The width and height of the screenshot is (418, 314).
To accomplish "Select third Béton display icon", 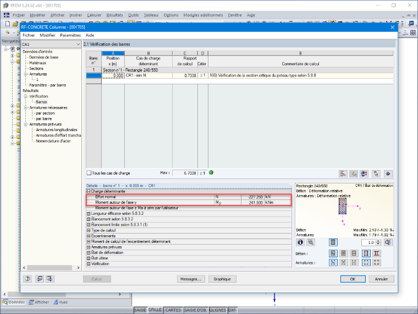I will tap(354, 253).
